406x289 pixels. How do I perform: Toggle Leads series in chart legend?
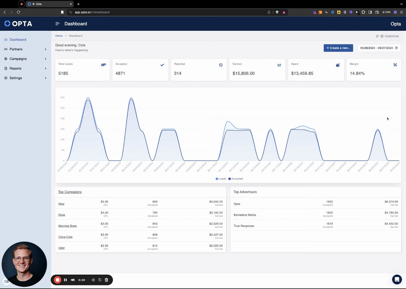tap(221, 179)
